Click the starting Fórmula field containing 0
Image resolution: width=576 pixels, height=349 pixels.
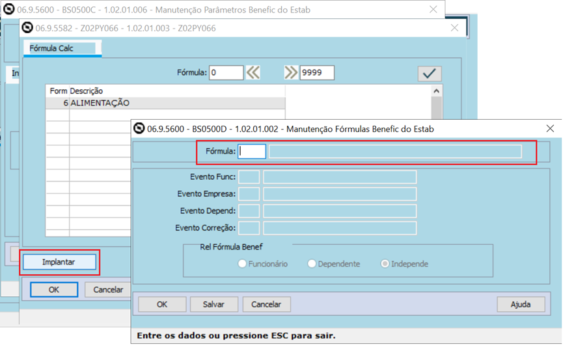coord(226,72)
